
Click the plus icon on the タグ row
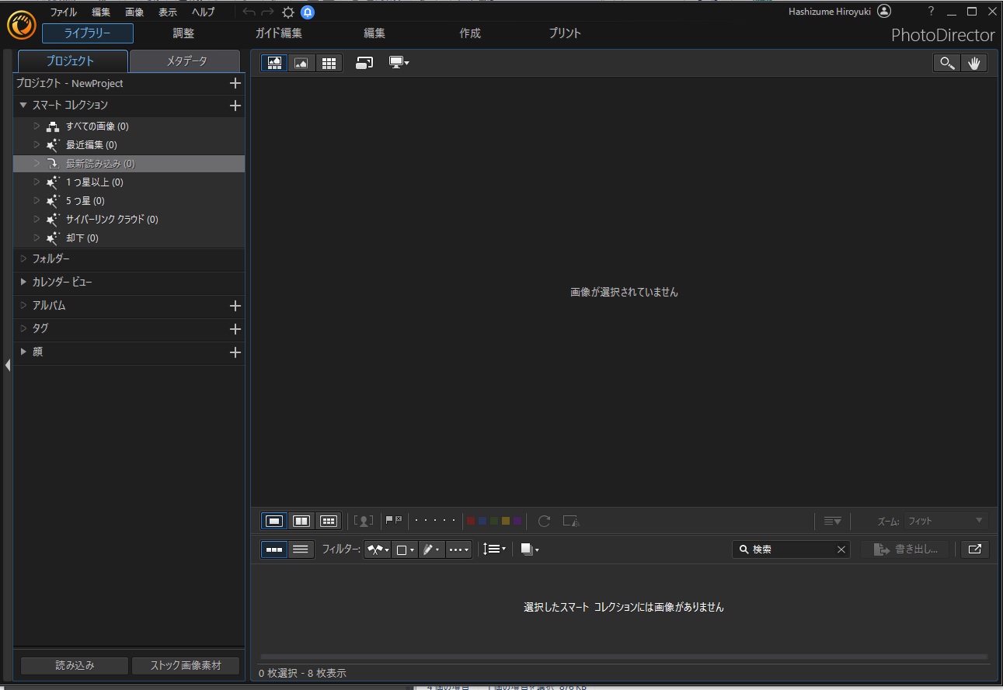[x=235, y=329]
